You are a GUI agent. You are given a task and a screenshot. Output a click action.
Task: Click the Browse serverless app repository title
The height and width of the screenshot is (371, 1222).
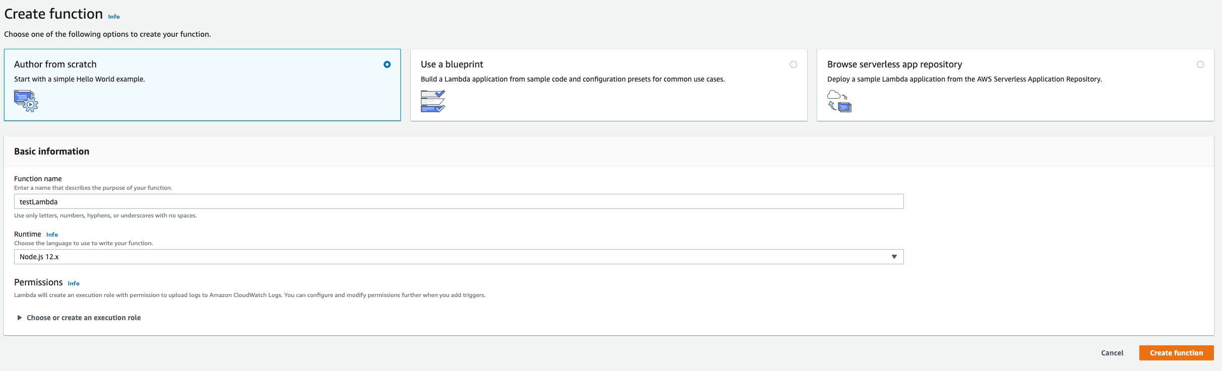point(895,64)
